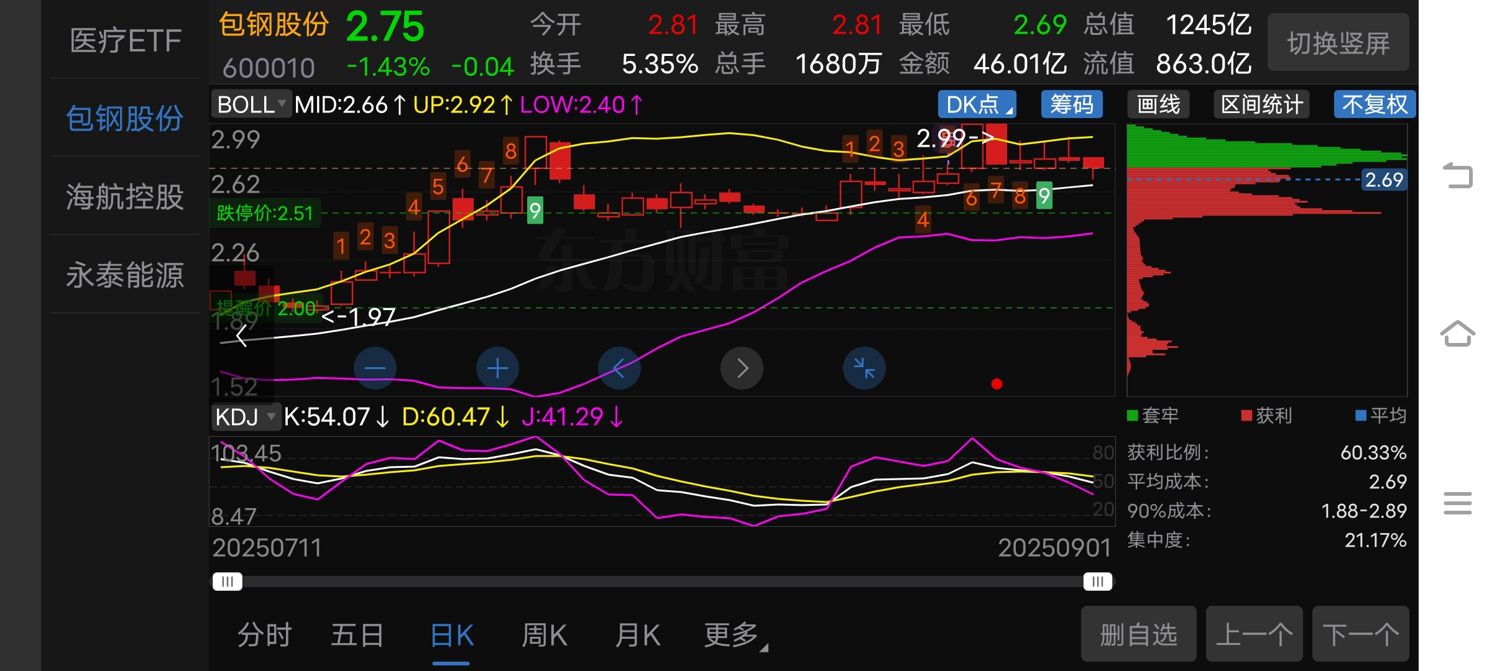Tap the 跌停价:2.51 label

[x=265, y=213]
